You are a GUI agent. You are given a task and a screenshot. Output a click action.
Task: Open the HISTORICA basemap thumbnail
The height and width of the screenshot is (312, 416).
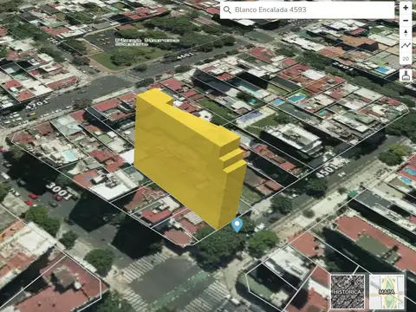(348, 292)
